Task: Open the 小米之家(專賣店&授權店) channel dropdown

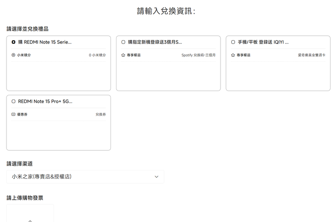Action: coord(85,177)
